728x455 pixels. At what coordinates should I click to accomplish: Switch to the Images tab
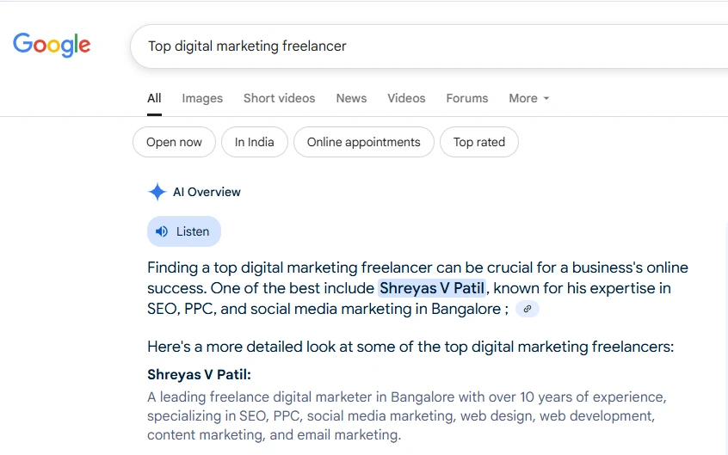coord(202,98)
